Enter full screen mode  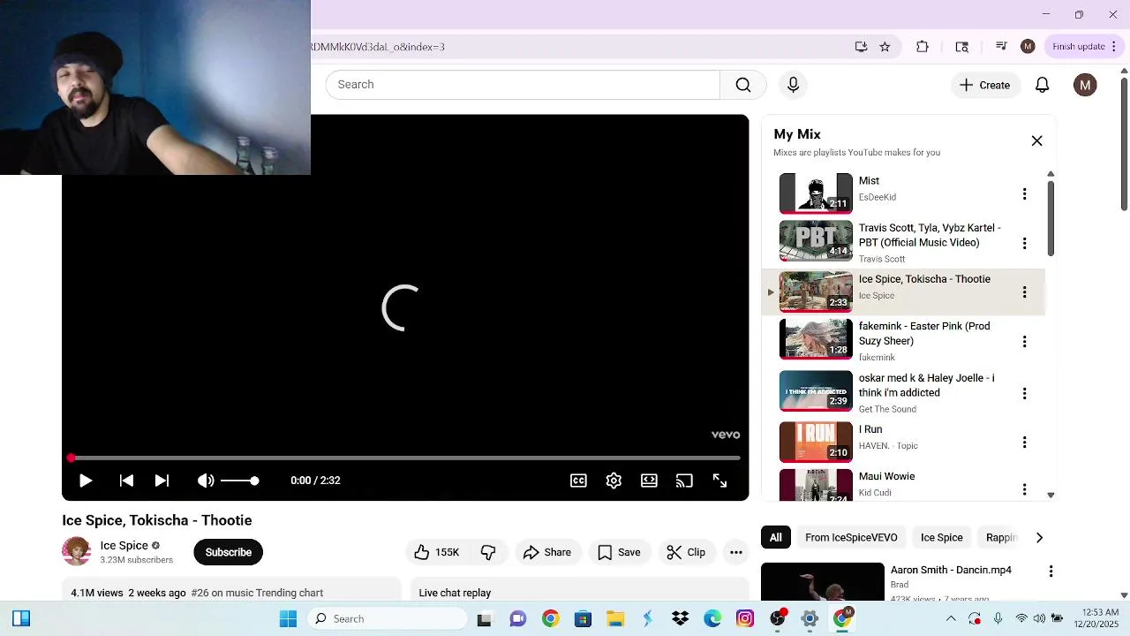[x=719, y=481]
